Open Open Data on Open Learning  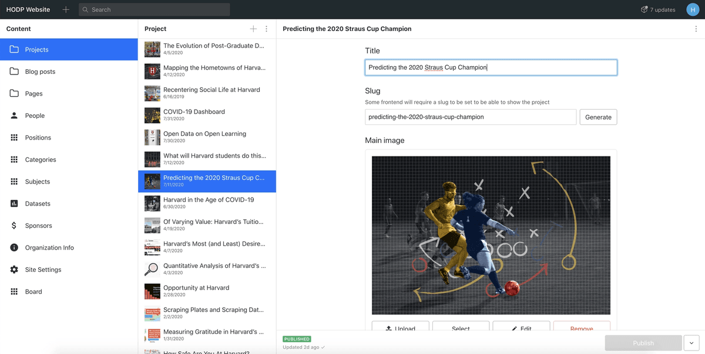[207, 137]
